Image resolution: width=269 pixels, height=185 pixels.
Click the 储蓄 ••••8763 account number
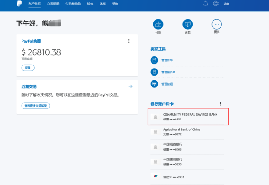click(x=172, y=149)
